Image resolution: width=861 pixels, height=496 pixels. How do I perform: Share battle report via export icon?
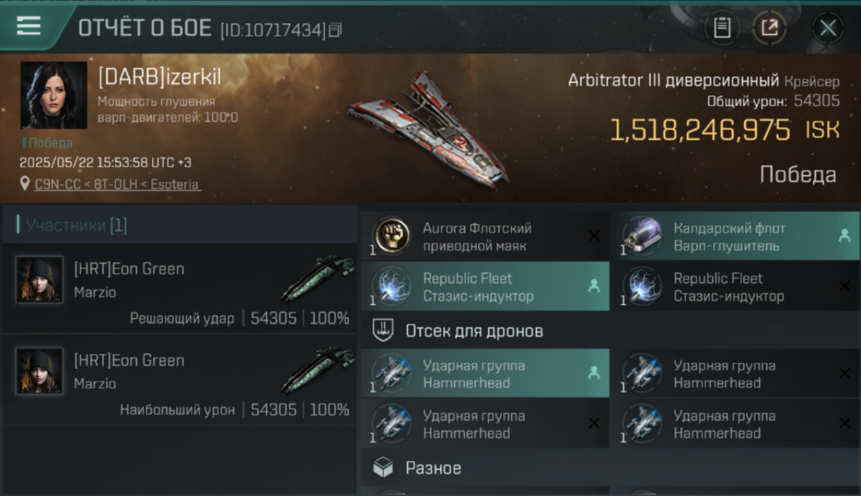click(770, 28)
